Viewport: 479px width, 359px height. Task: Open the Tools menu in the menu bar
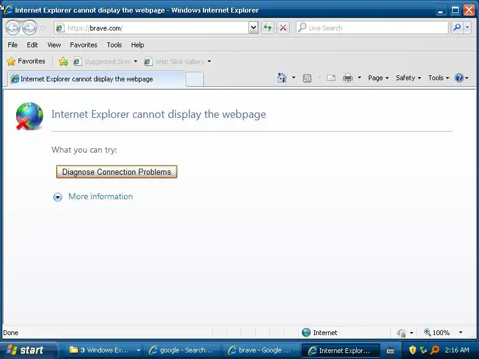point(114,45)
